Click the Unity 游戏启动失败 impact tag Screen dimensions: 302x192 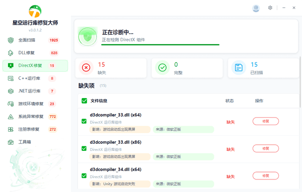coord(120,184)
